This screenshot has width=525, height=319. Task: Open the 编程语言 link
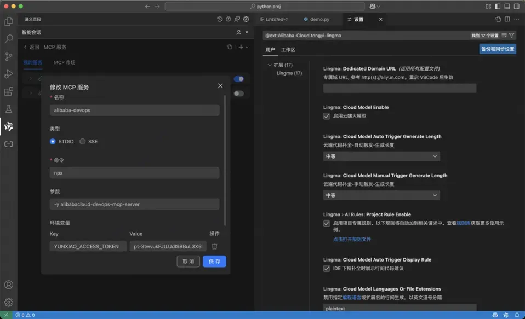point(352,298)
